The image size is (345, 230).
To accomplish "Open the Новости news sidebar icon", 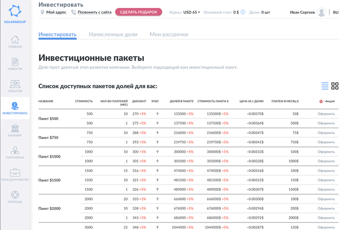I will pyautogui.click(x=15, y=64).
